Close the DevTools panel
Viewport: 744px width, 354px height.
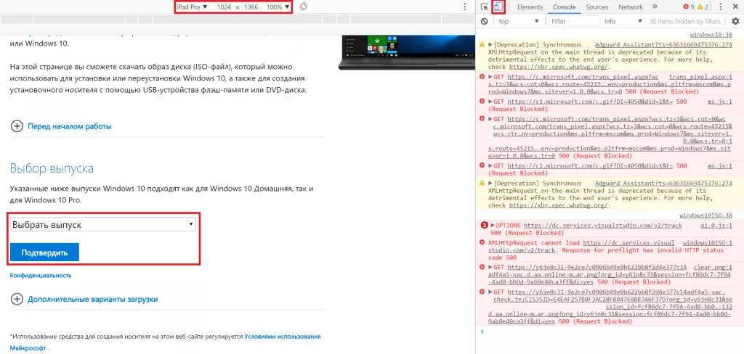(x=735, y=7)
